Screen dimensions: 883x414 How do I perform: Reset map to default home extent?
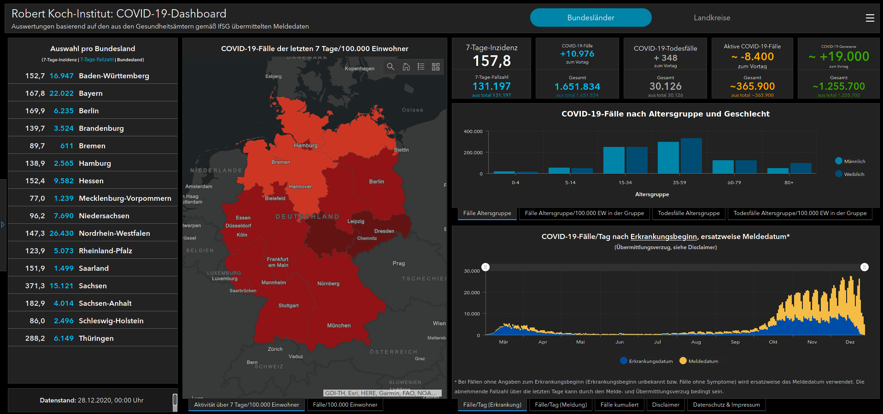[406, 67]
